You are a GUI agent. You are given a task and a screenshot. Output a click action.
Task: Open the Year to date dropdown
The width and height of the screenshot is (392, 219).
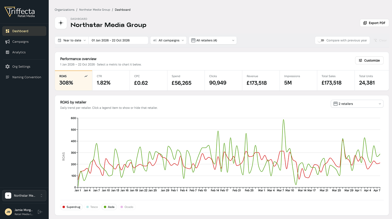(72, 40)
